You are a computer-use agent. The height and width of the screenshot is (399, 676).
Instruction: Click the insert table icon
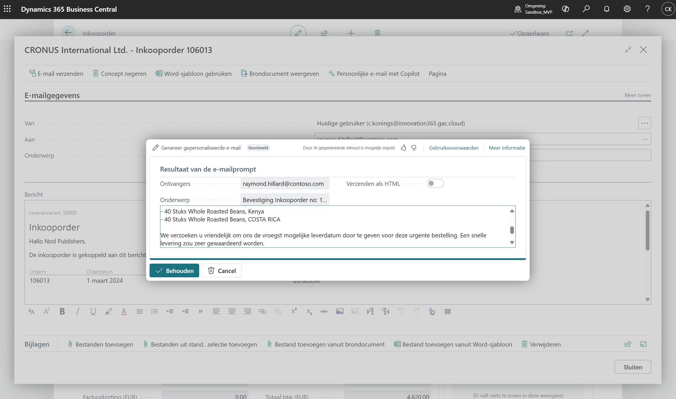(447, 312)
